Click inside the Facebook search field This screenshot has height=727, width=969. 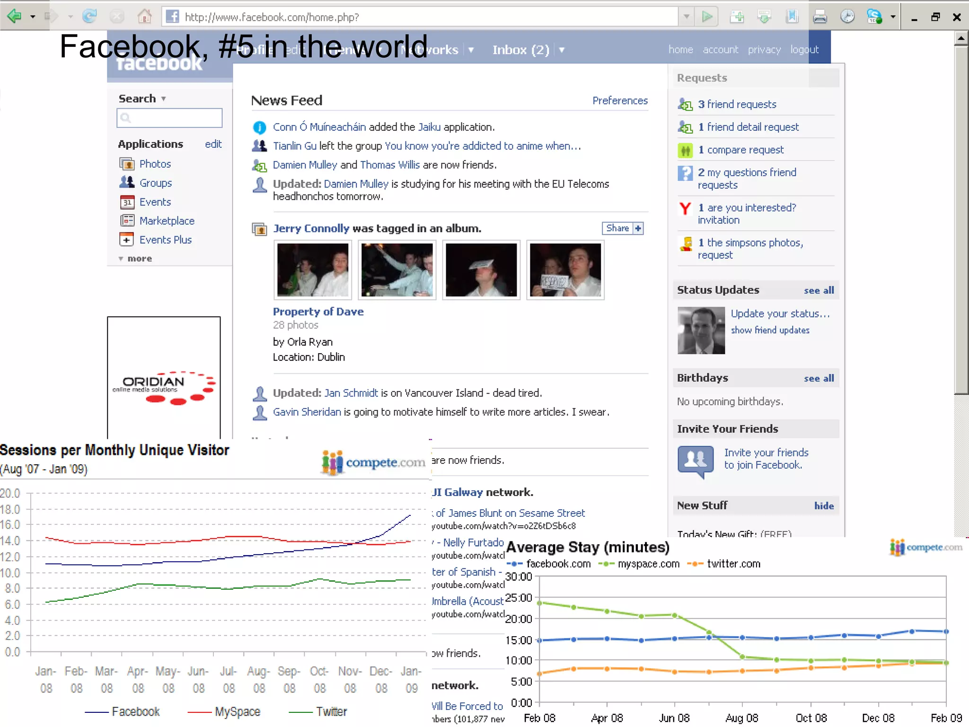(x=169, y=118)
